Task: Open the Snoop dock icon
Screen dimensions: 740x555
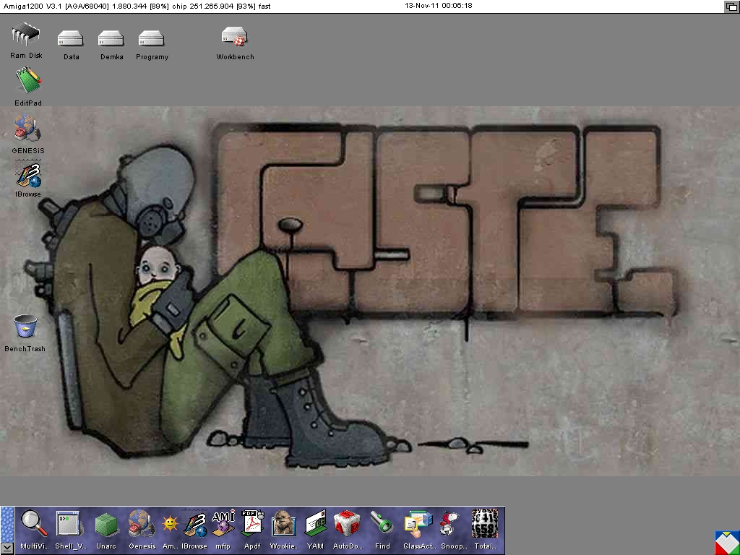Action: click(449, 524)
